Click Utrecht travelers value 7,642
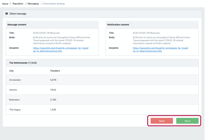This screenshot has width=206, height=140. point(53,90)
